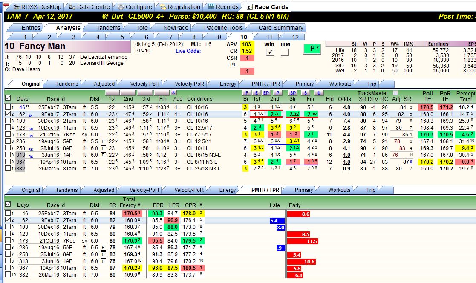Check upper row 3 paceline 30Dec16
476x283 pixels.
click(x=8, y=121)
